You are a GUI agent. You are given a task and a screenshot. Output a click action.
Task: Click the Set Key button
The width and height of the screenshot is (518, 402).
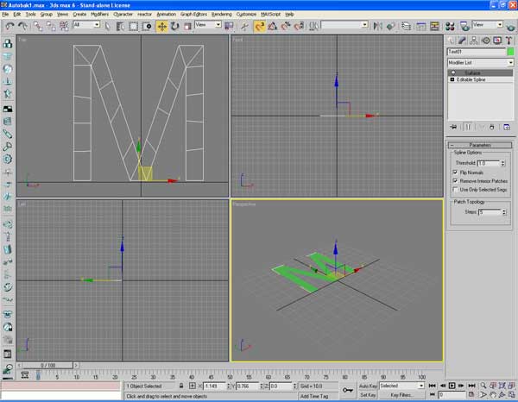click(x=368, y=395)
